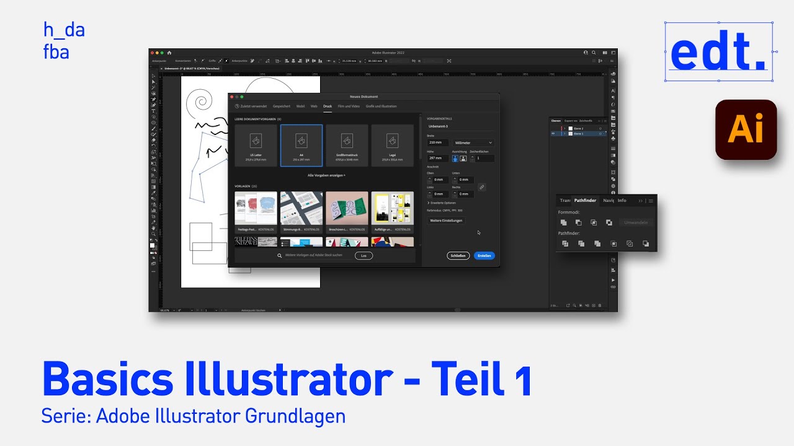Click the Exclude shape mode icon
Image resolution: width=794 pixels, height=446 pixels.
pos(609,222)
